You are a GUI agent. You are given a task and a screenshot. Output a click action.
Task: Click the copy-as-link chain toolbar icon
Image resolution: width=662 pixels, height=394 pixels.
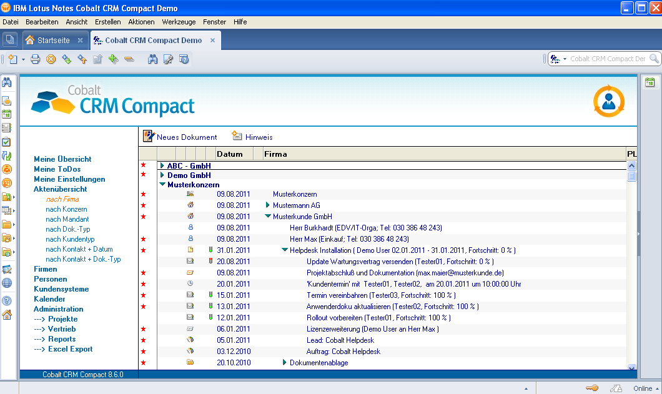click(x=168, y=59)
